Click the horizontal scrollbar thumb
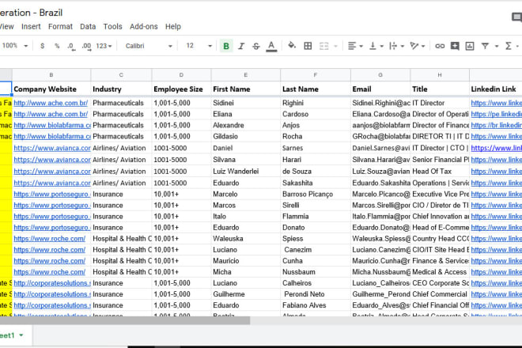This screenshot has height=348, width=522. tap(125, 320)
